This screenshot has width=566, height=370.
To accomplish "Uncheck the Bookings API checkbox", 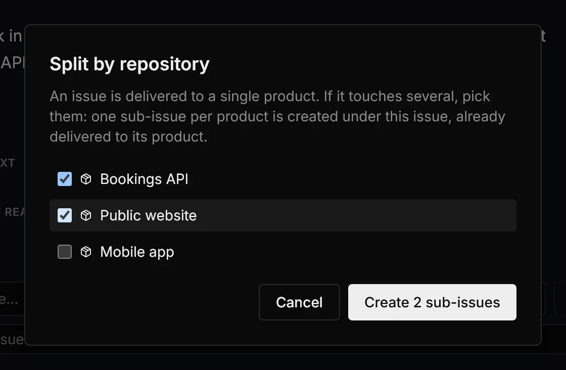I will pyautogui.click(x=65, y=179).
